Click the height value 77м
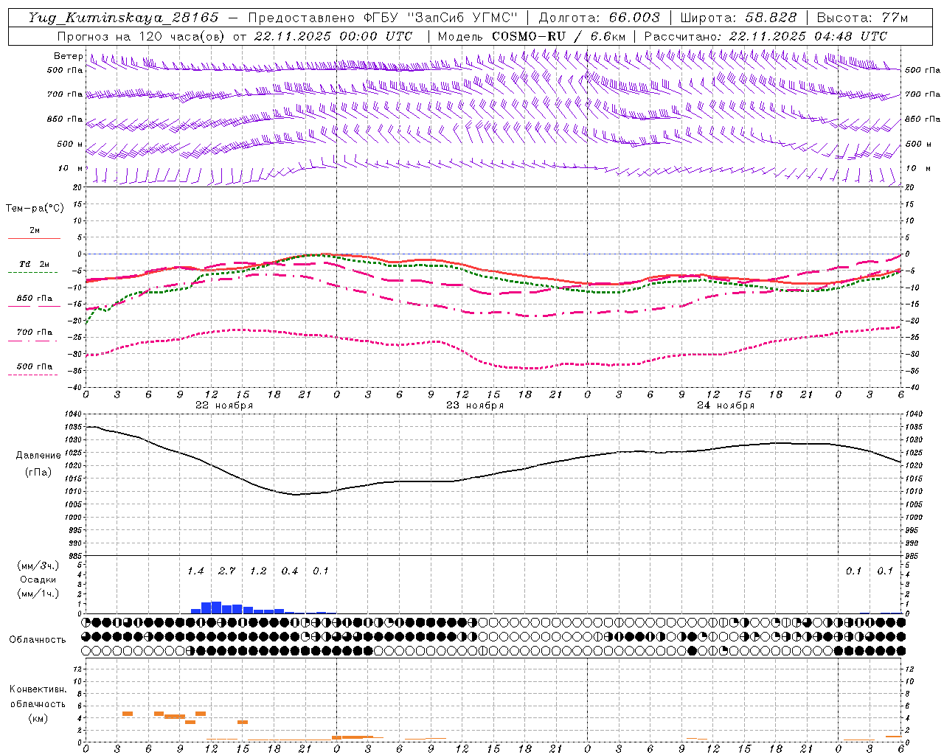The image size is (944, 755). pyautogui.click(x=893, y=18)
